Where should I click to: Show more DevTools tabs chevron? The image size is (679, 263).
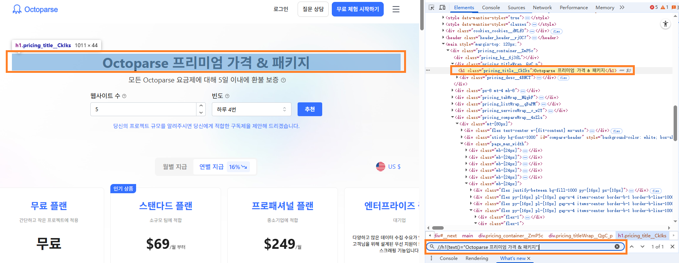coord(622,7)
